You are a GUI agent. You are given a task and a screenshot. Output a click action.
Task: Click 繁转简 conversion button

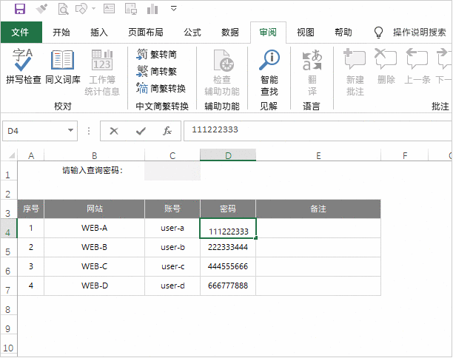156,54
